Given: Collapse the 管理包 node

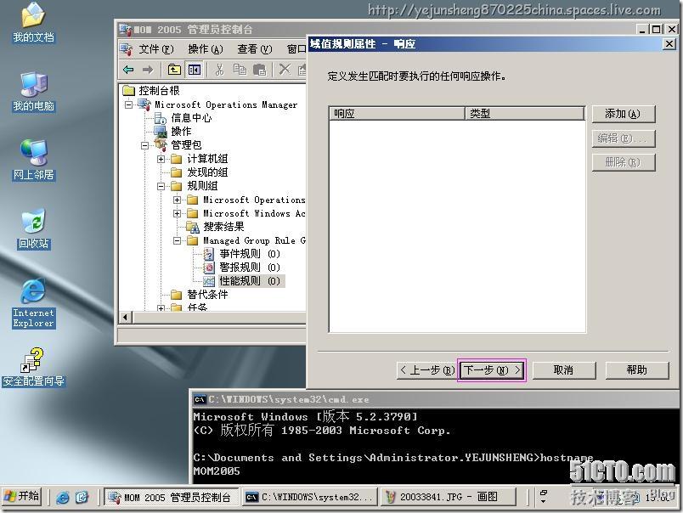Looking at the screenshot, I should pos(144,145).
